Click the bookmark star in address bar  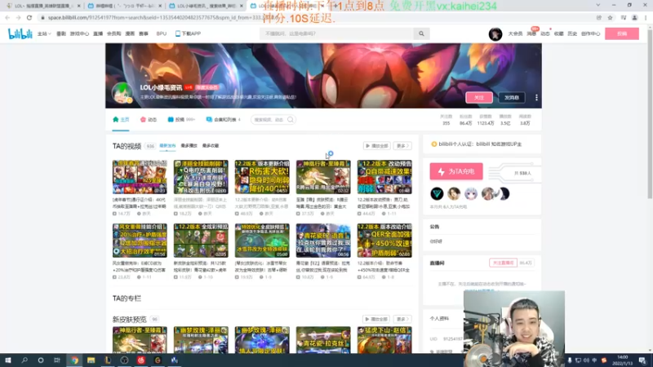tap(610, 17)
